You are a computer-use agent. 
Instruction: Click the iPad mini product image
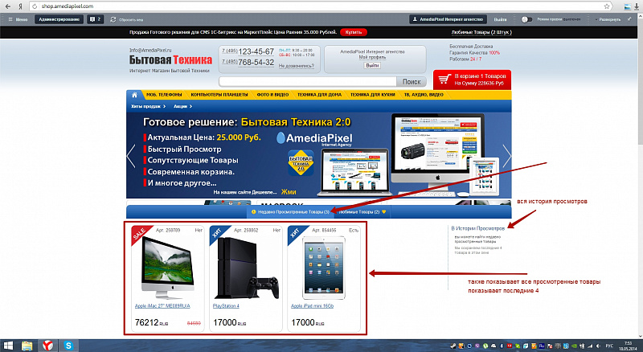pos(324,268)
